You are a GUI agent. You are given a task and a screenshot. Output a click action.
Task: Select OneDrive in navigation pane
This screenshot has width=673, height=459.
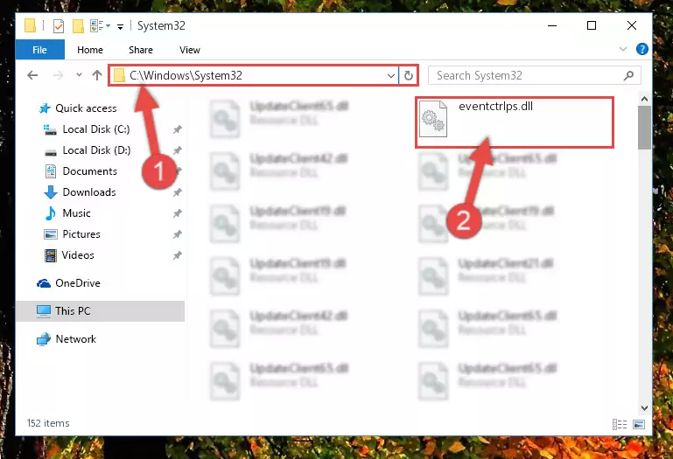[x=78, y=283]
